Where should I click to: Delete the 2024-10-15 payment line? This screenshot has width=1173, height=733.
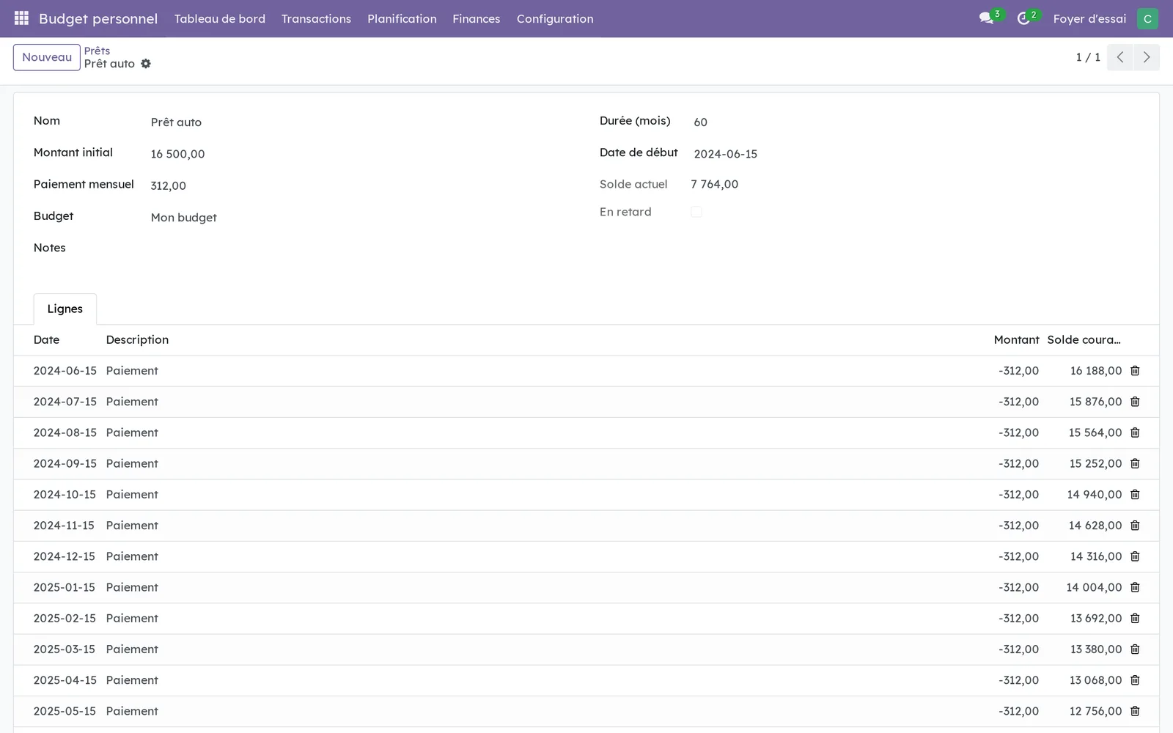[1135, 495]
